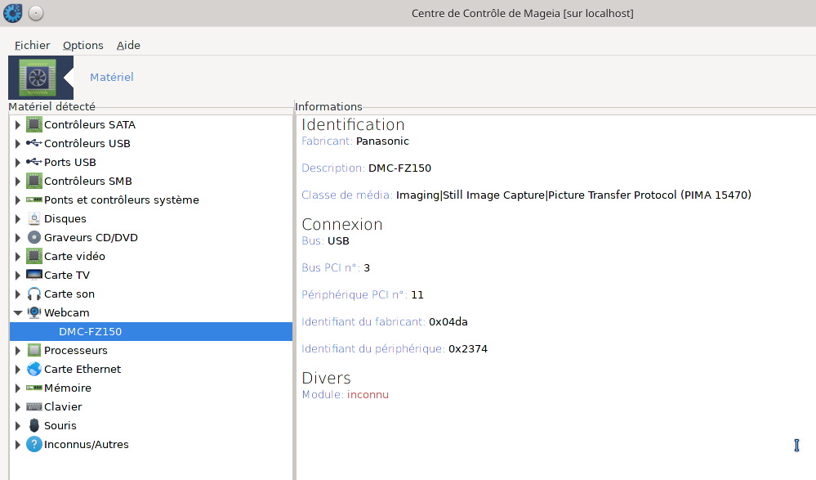The width and height of the screenshot is (816, 480).
Task: Click the Picture Transfer Protocol media class value
Action: 573,195
